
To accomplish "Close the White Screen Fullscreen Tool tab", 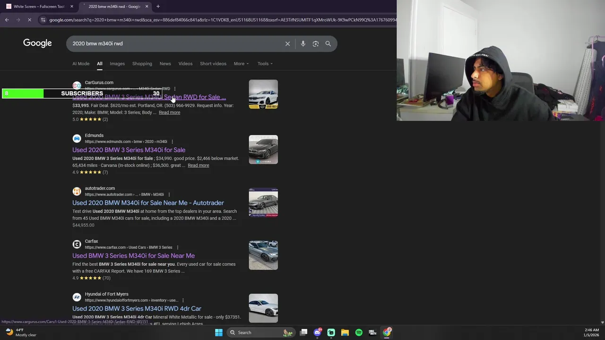I will coord(71,7).
